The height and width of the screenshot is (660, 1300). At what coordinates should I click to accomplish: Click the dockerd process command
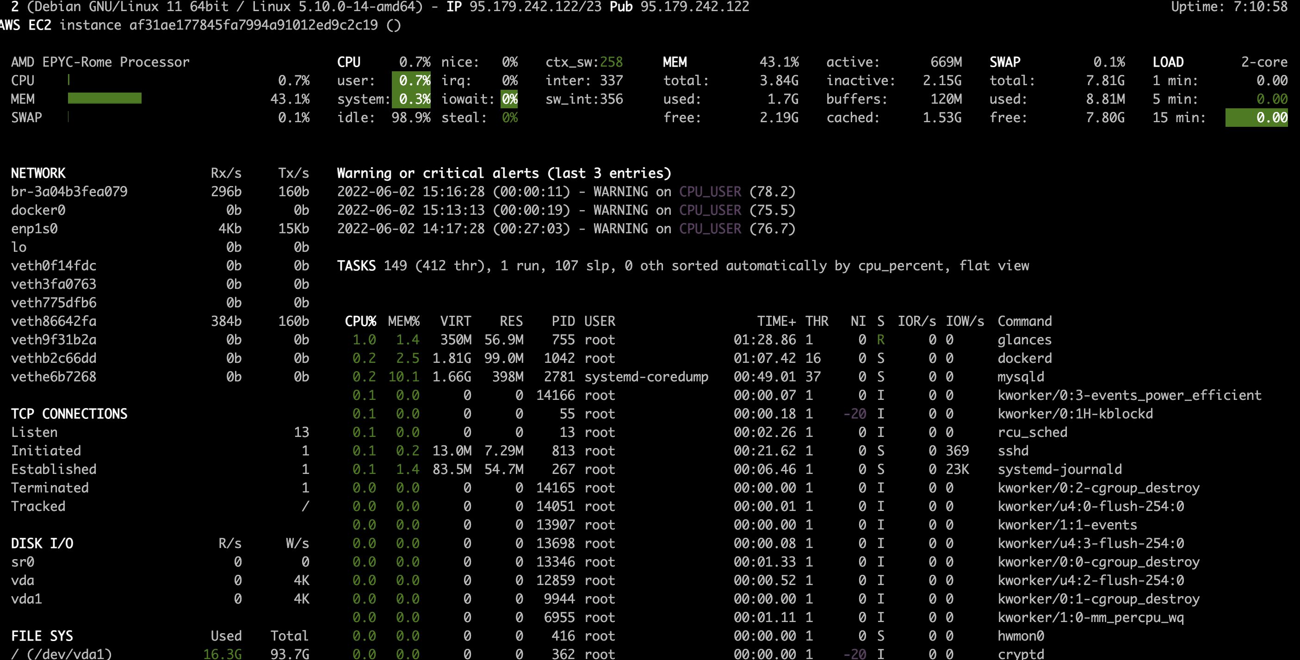click(1024, 359)
